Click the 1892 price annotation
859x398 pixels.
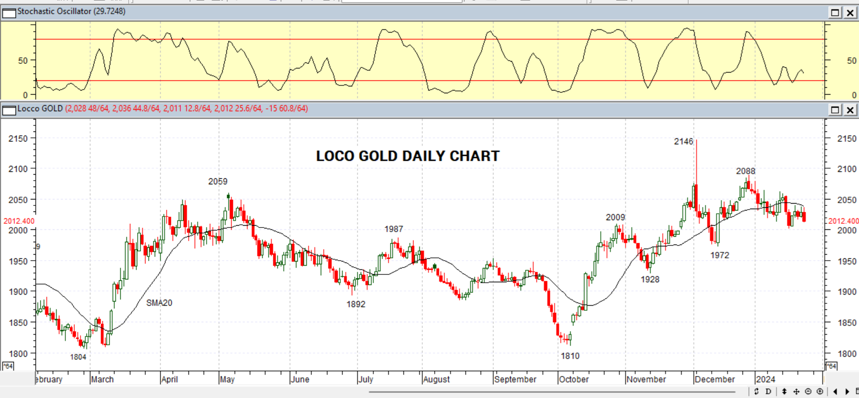point(356,304)
